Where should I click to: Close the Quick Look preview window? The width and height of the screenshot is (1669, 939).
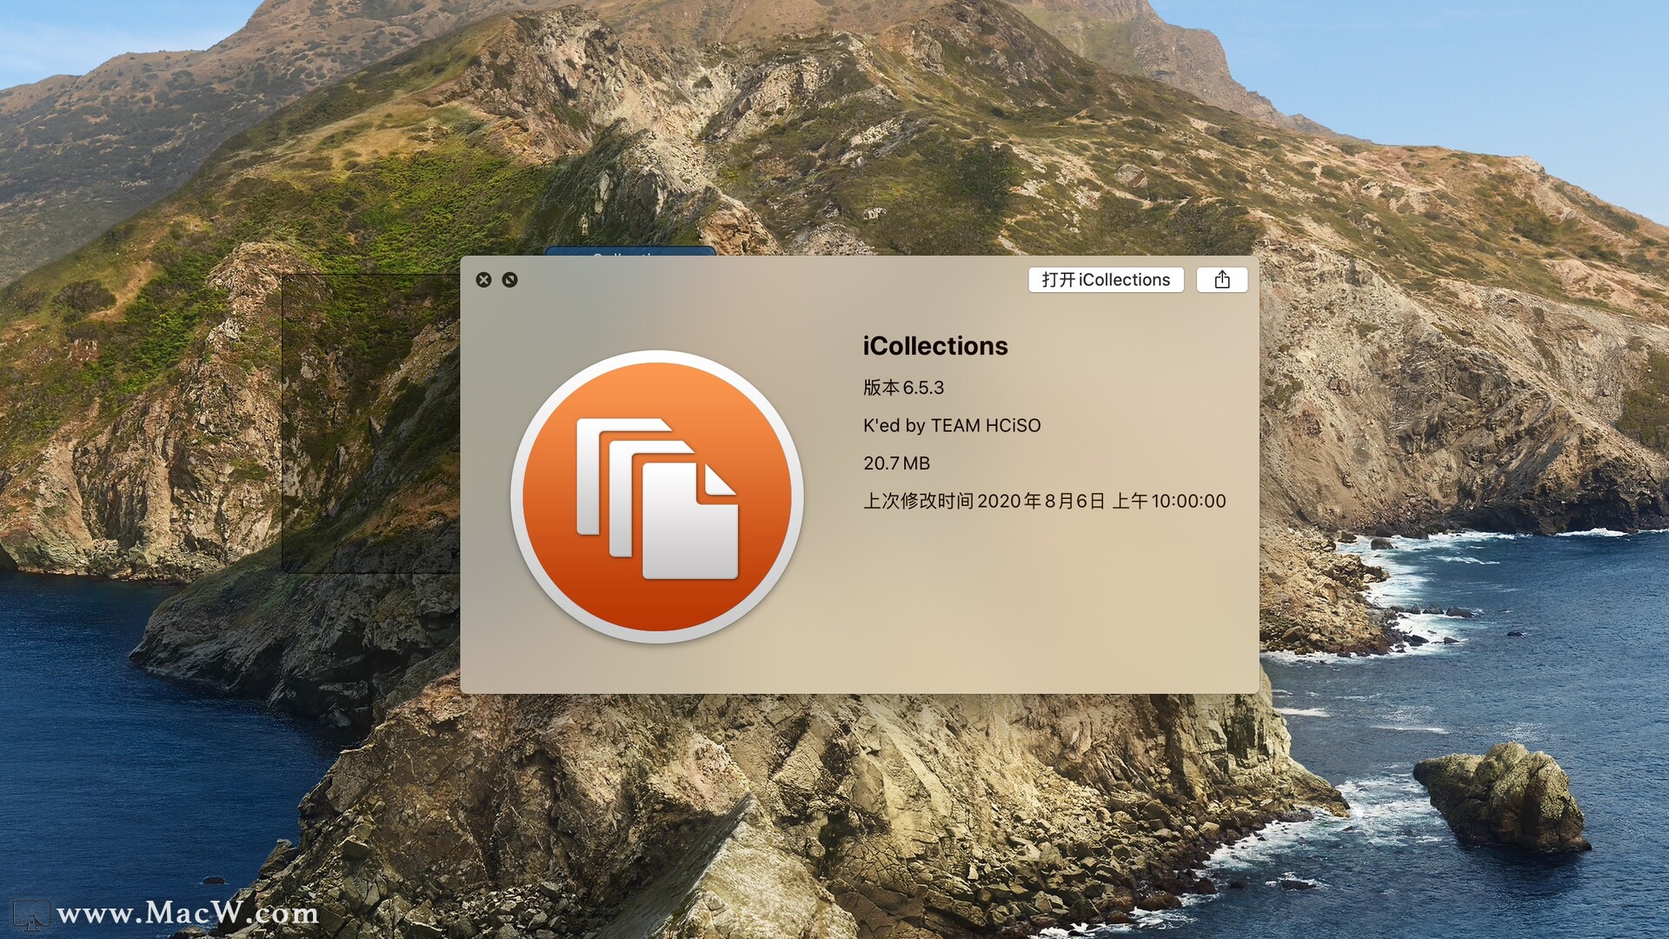[x=484, y=279]
